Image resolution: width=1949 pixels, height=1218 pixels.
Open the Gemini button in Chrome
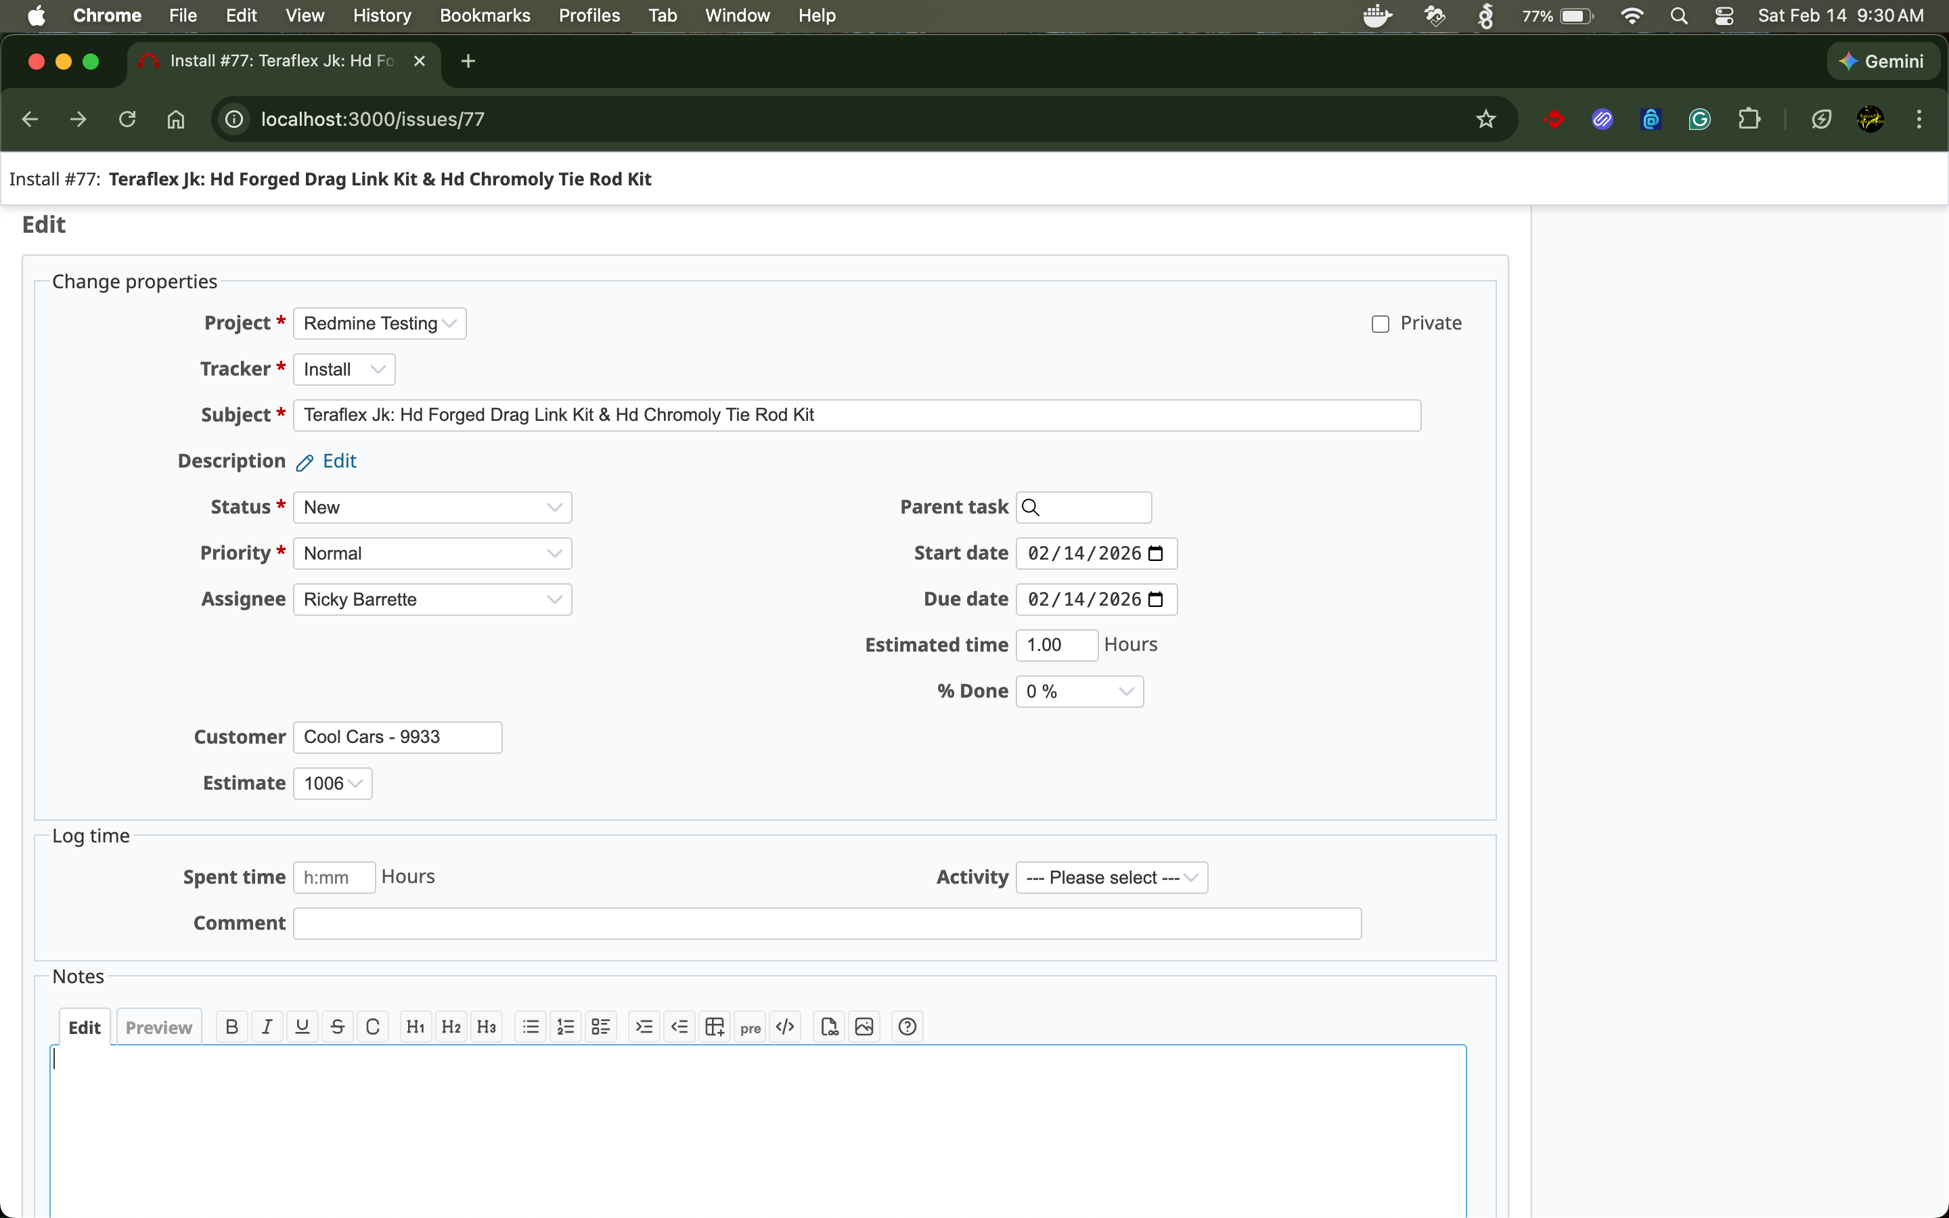pyautogui.click(x=1883, y=61)
